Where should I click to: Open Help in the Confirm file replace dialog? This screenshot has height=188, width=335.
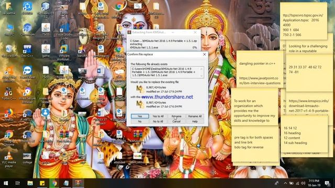coord(195,121)
